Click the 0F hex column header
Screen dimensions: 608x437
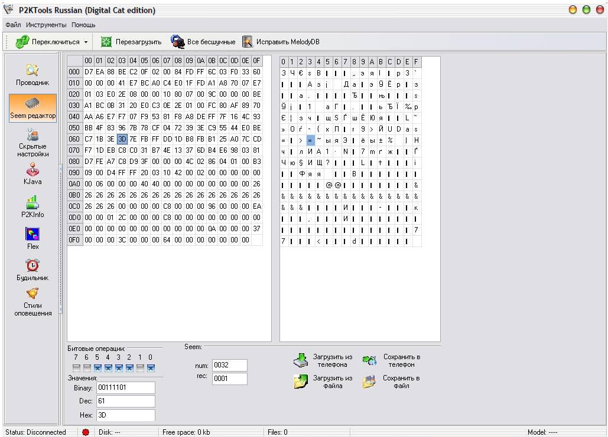click(256, 61)
